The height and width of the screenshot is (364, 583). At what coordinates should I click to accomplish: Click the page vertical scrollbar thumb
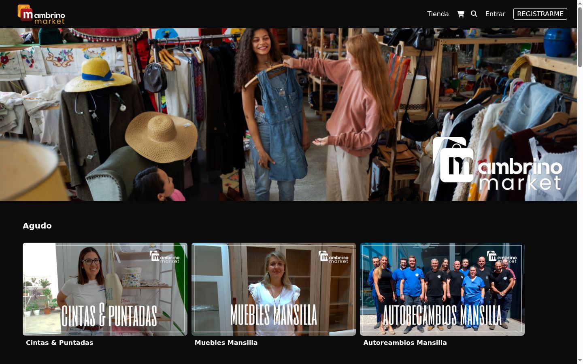tap(580, 36)
